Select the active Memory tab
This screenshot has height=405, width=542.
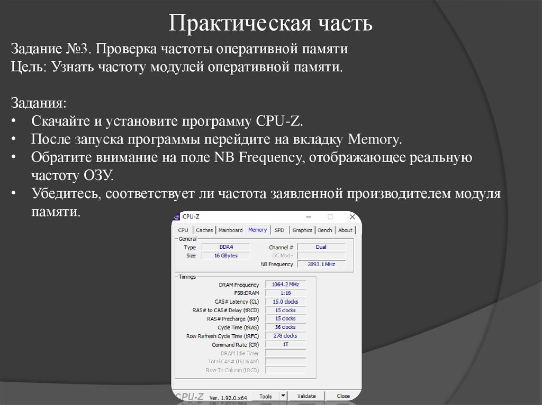coord(257,230)
